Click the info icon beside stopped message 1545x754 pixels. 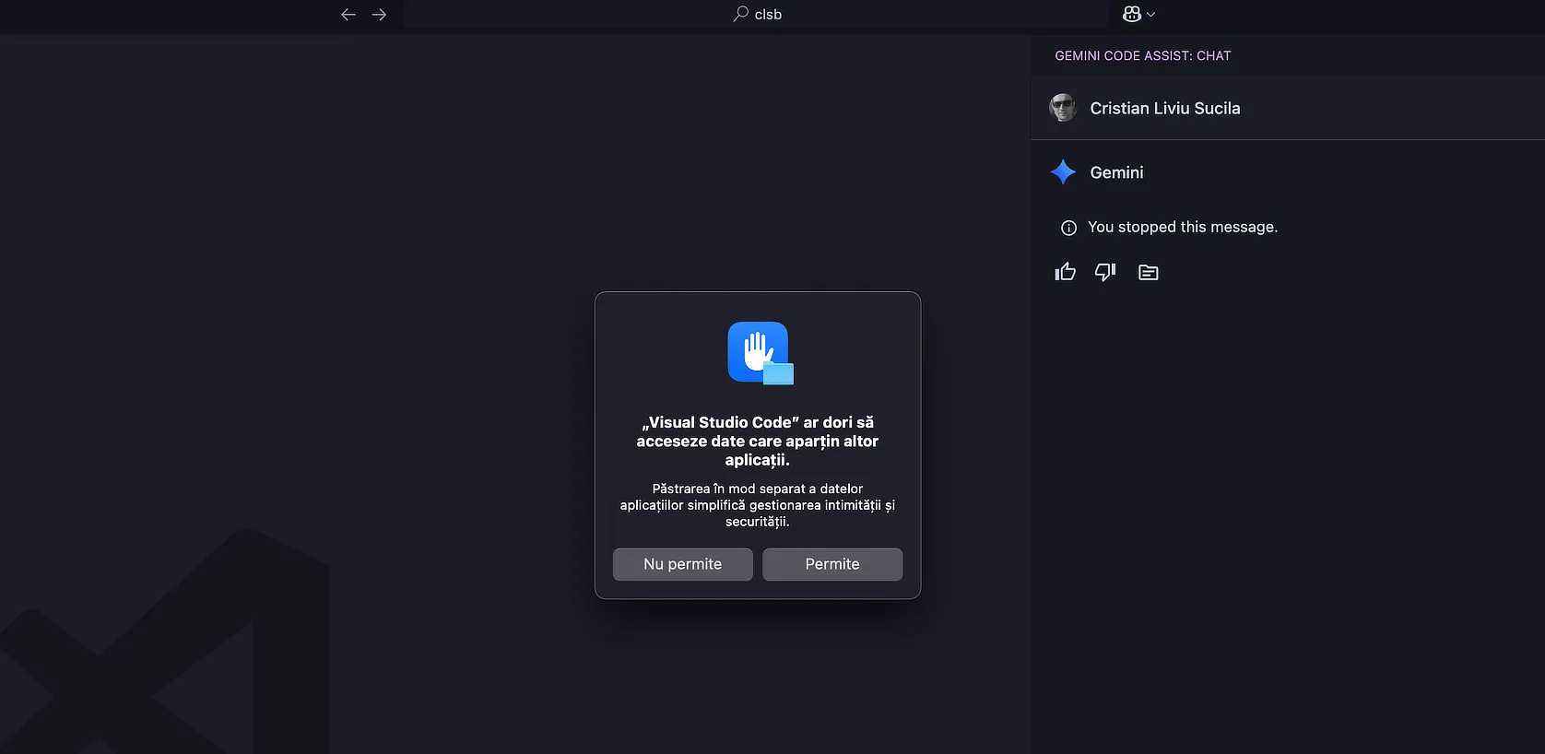[x=1068, y=228]
